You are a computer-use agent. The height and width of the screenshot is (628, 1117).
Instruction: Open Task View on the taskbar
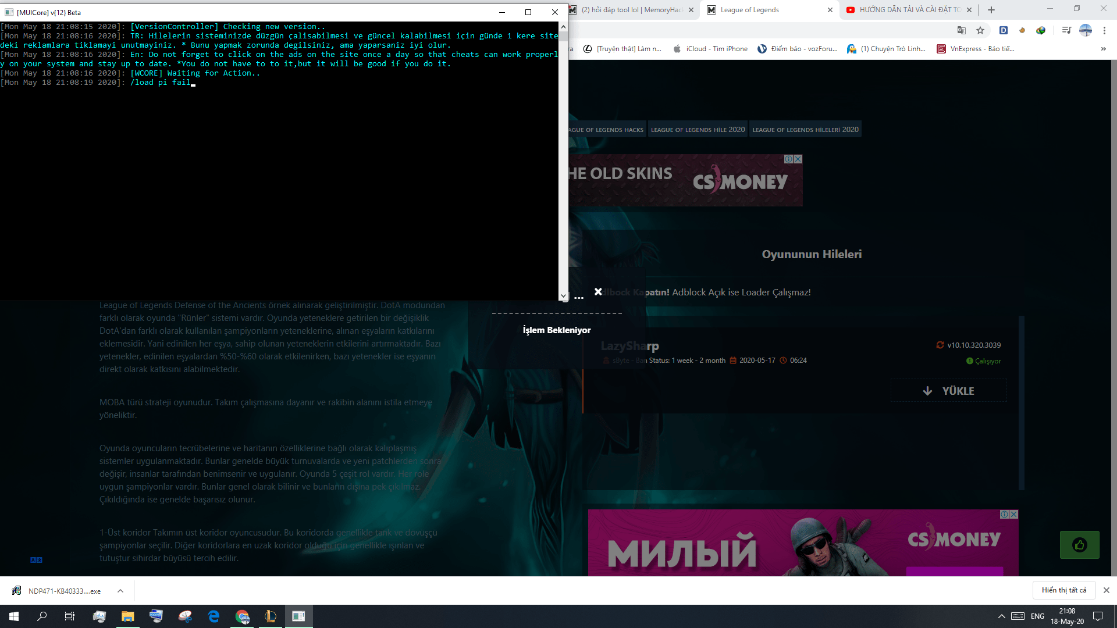[70, 616]
